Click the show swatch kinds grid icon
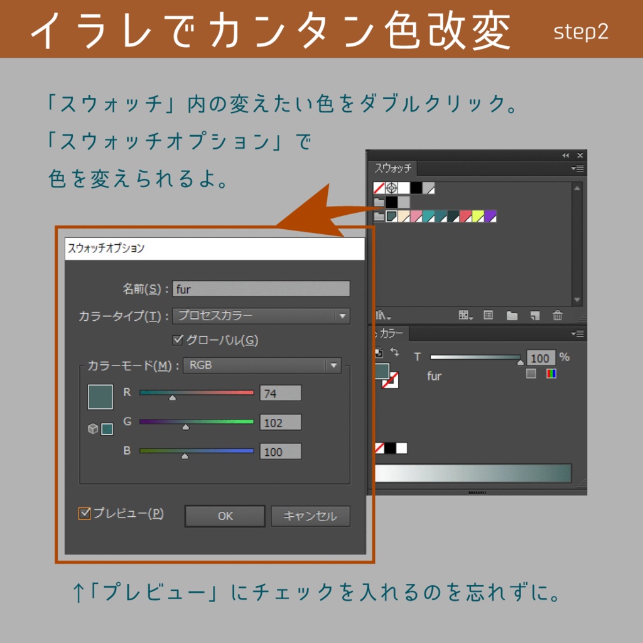 [465, 315]
